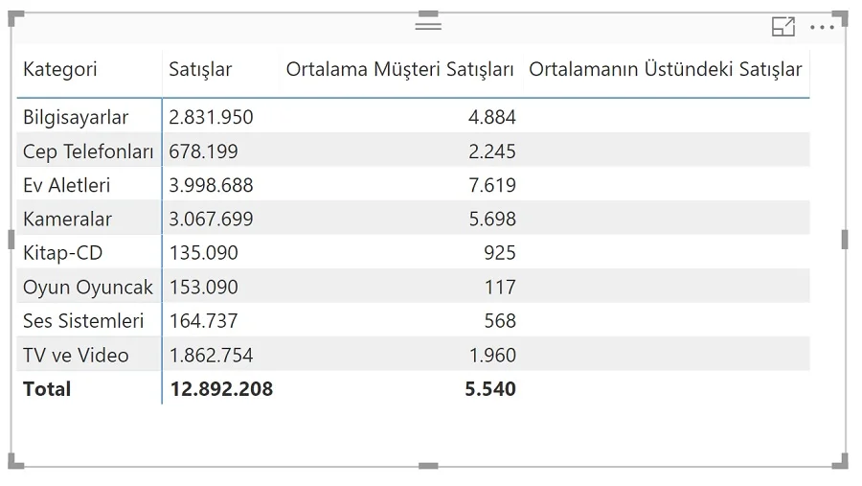Select the Cep Telefonları category cell
The image size is (862, 486).
click(x=88, y=150)
